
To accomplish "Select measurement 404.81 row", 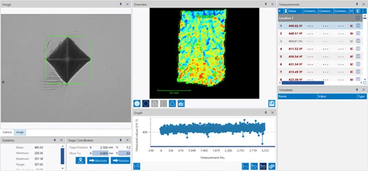I will point(321,41).
